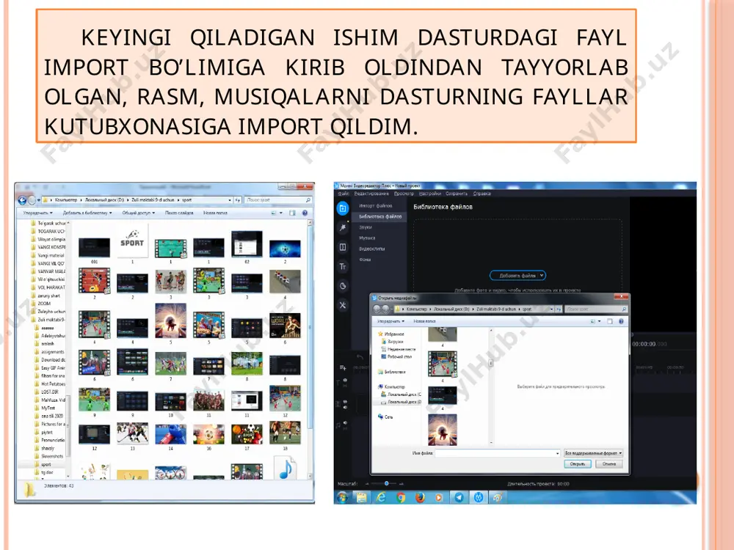Open address bar history dropdown in Explorer window
The image size is (734, 550).
coord(230,200)
